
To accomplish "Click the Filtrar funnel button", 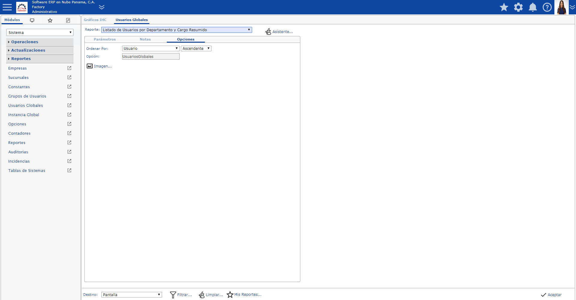I will [x=181, y=295].
